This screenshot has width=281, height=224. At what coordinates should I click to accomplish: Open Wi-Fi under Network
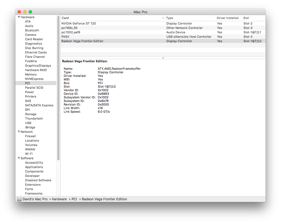click(x=29, y=154)
